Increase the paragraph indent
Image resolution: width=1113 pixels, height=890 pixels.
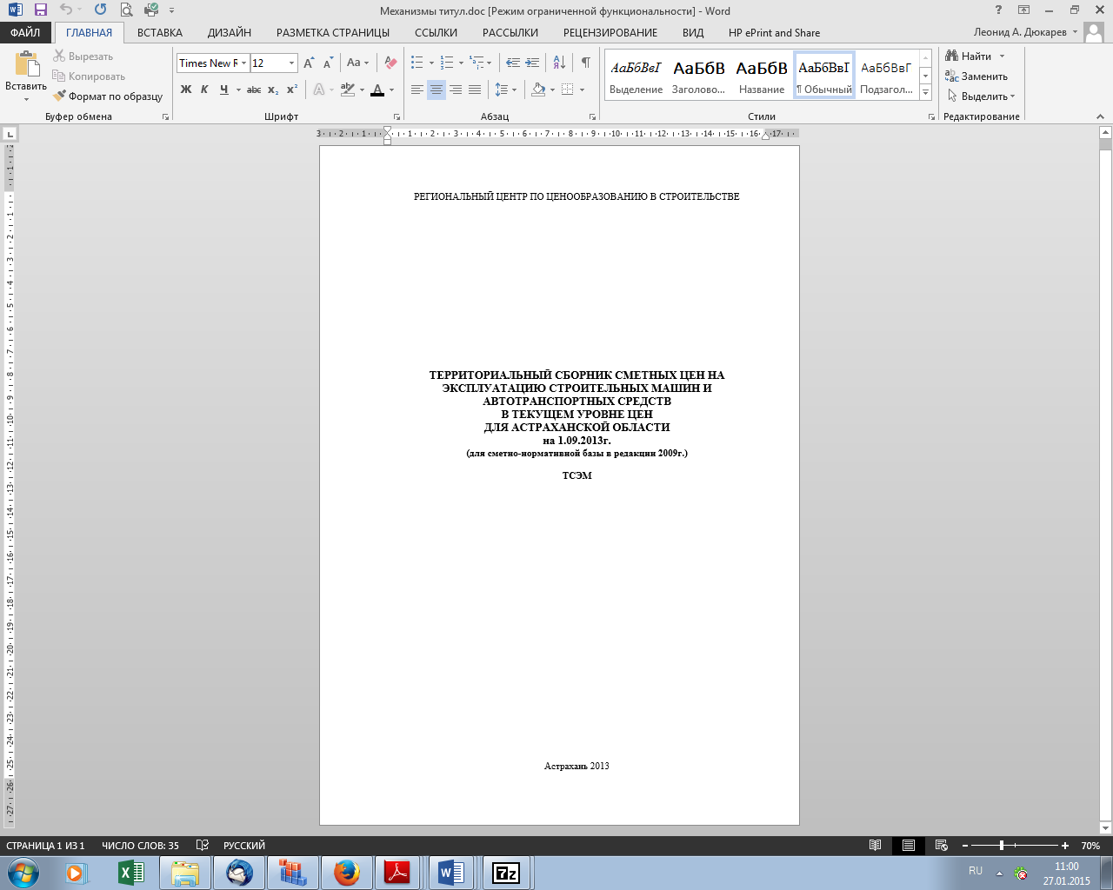tap(532, 63)
